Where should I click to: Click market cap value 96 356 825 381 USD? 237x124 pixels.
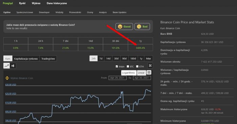coord(212,42)
